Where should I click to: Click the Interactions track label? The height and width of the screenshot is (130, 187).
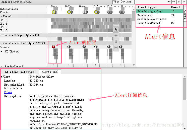(9, 9)
